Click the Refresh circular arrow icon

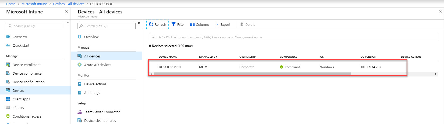(x=151, y=24)
